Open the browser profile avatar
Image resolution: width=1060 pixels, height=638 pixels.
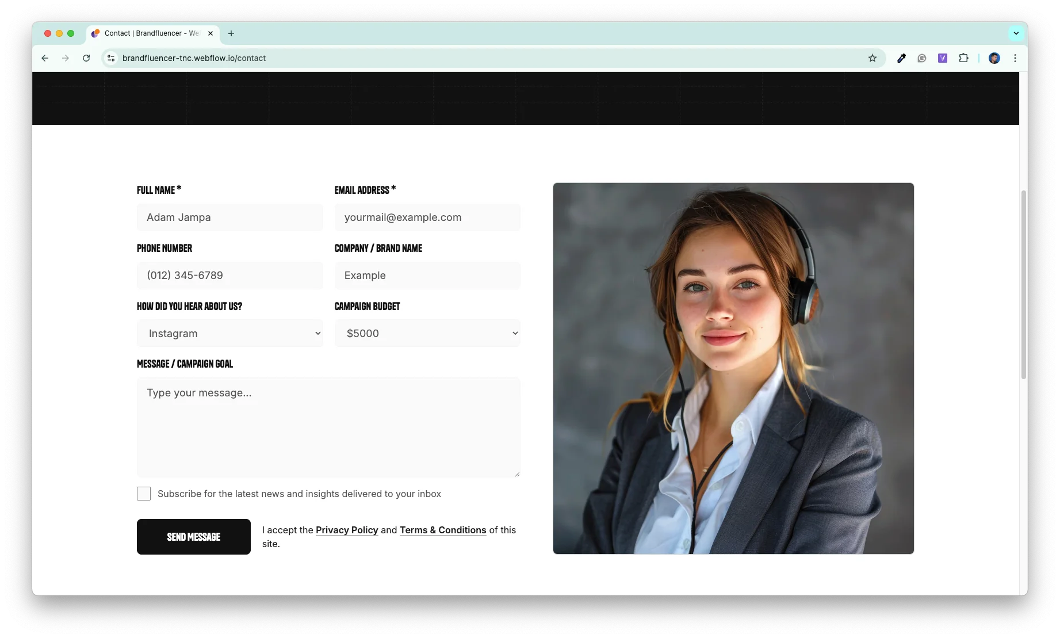click(994, 58)
